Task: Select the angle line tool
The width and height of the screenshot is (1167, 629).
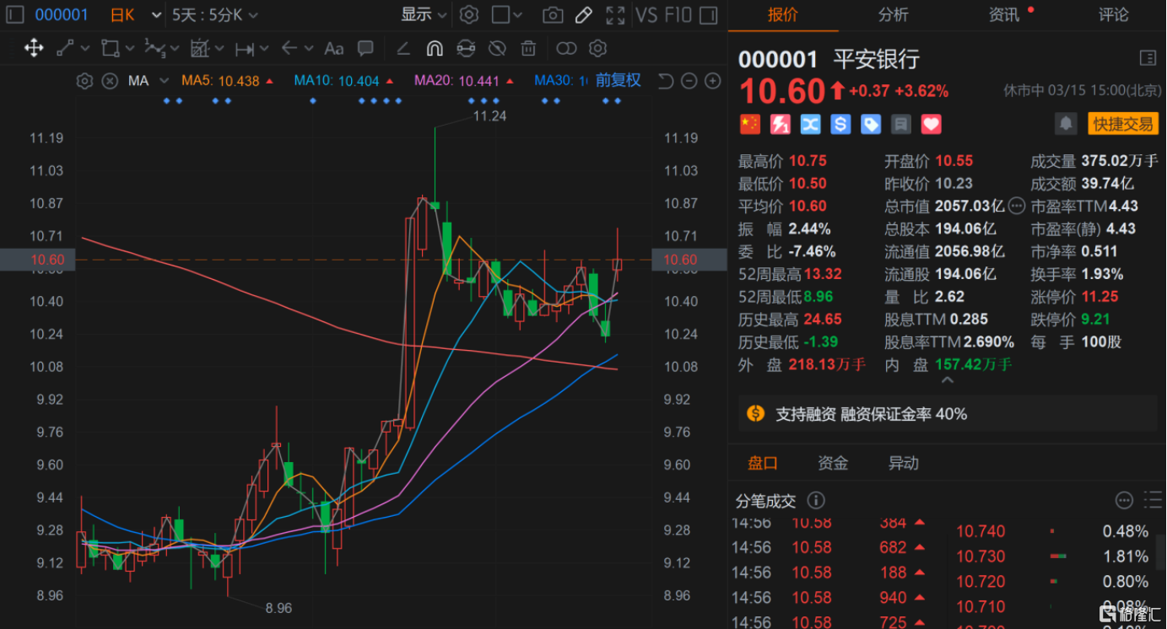Action: point(403,48)
